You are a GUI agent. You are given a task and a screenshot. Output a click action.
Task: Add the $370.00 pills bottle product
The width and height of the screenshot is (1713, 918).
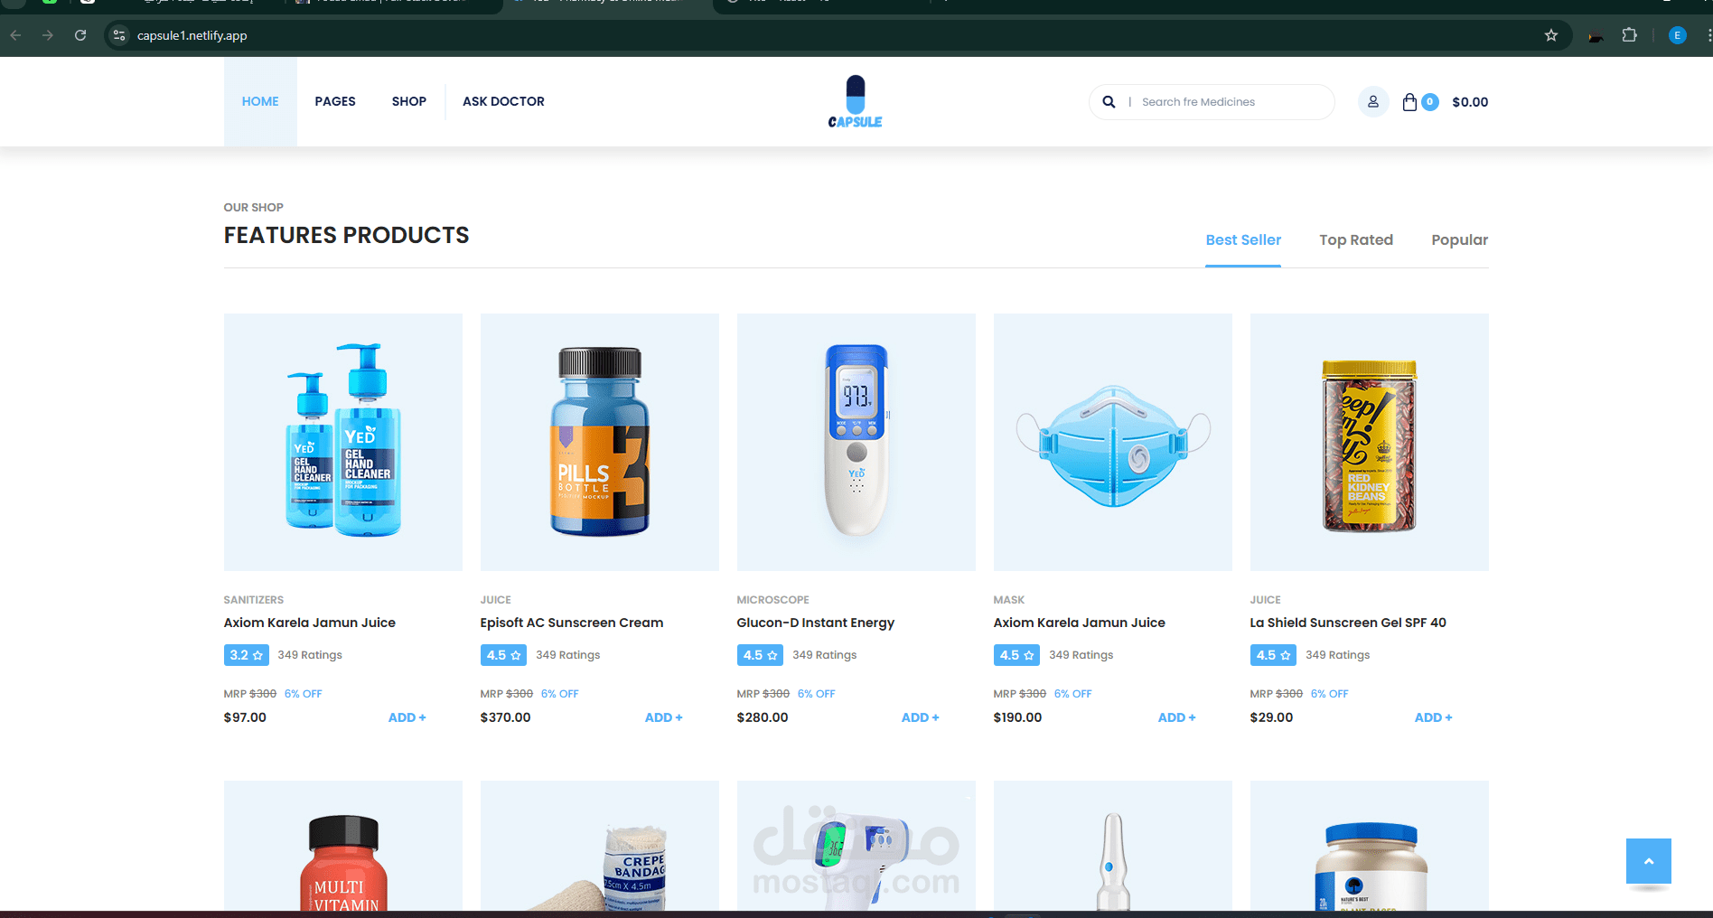(663, 717)
